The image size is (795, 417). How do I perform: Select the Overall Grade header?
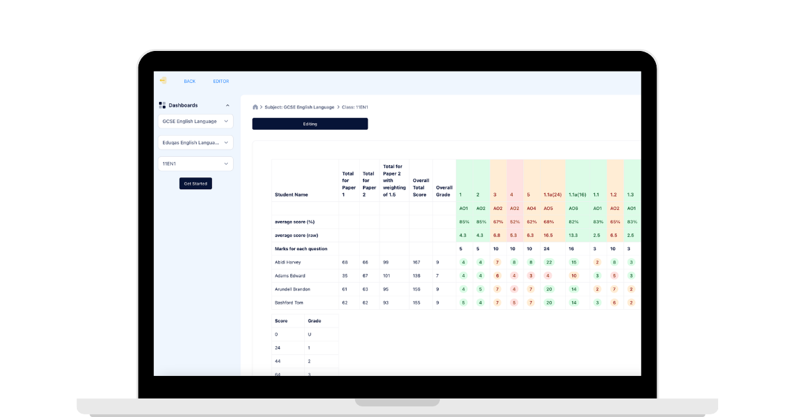444,191
